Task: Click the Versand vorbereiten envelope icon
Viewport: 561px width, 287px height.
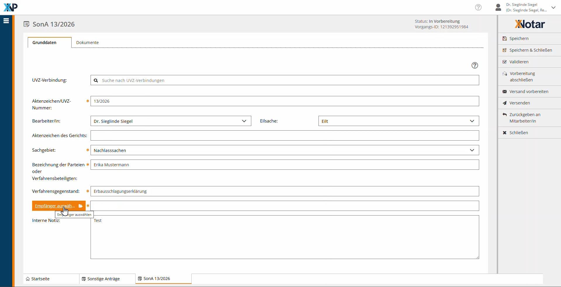Action: [x=504, y=92]
